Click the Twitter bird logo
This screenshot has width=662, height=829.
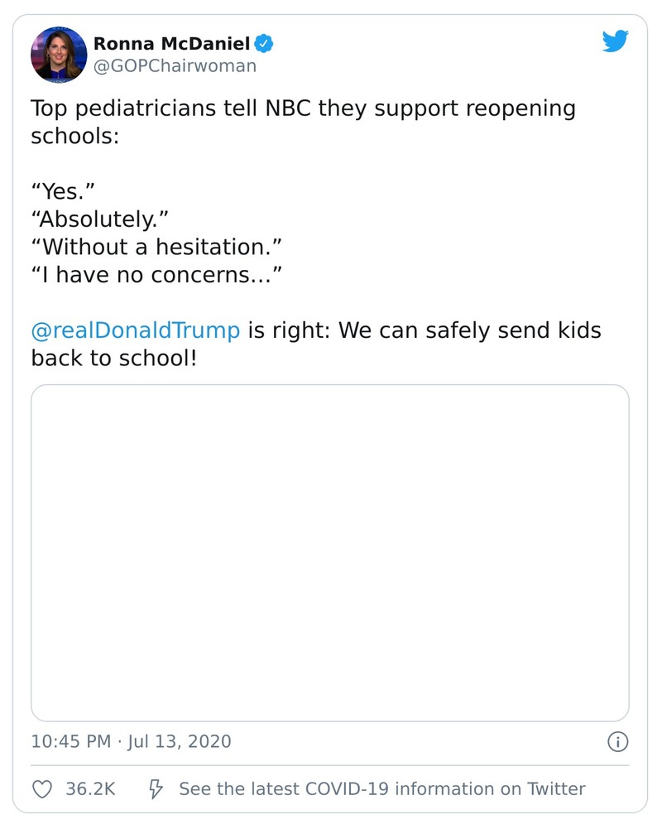click(x=616, y=40)
